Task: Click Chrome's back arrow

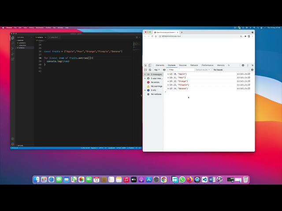Action: (x=145, y=36)
